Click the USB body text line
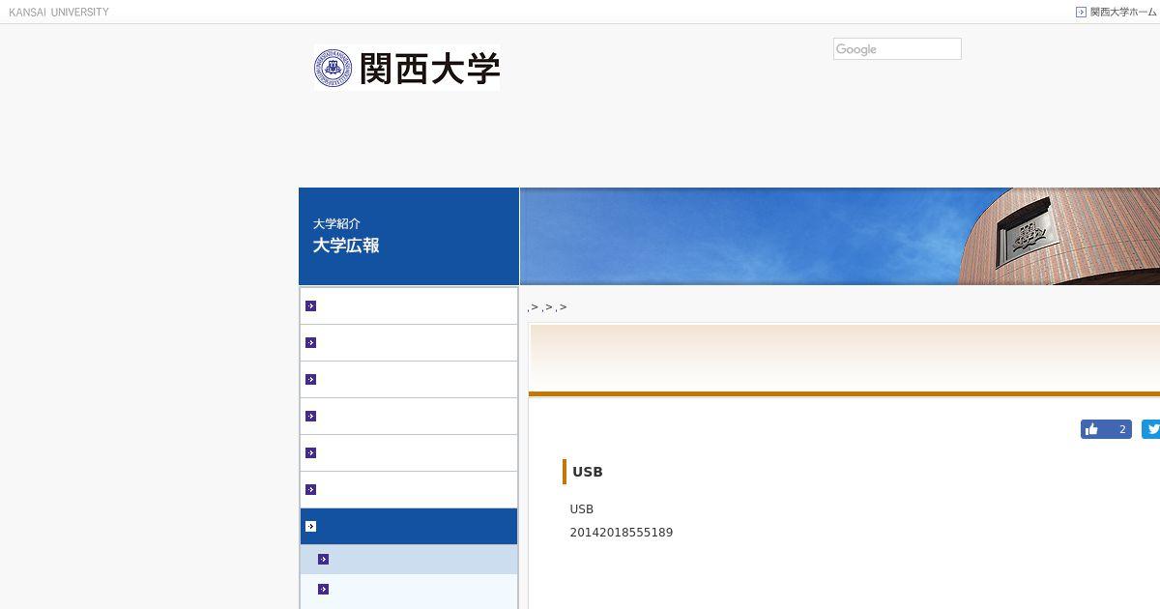Viewport: 1160px width, 609px height. tap(582, 509)
